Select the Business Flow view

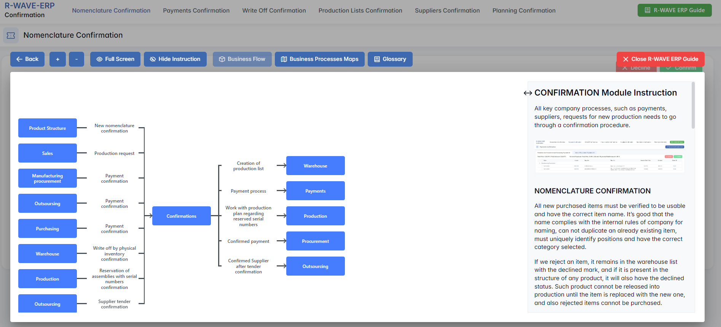(x=242, y=59)
